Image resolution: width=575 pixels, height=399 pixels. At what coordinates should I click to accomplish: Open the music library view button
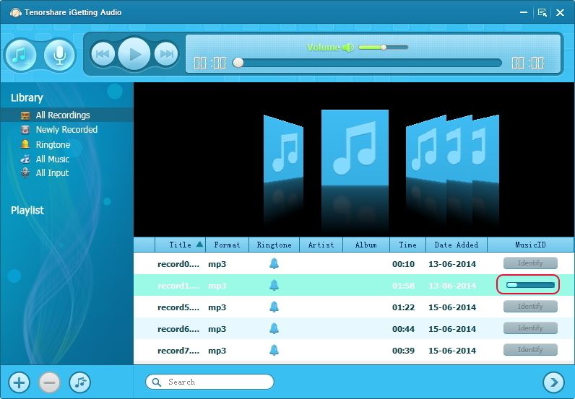pyautogui.click(x=22, y=55)
